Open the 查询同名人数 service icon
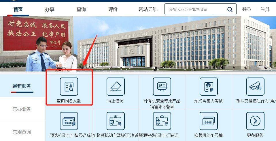This screenshot has height=141, width=276. pyautogui.click(x=69, y=87)
